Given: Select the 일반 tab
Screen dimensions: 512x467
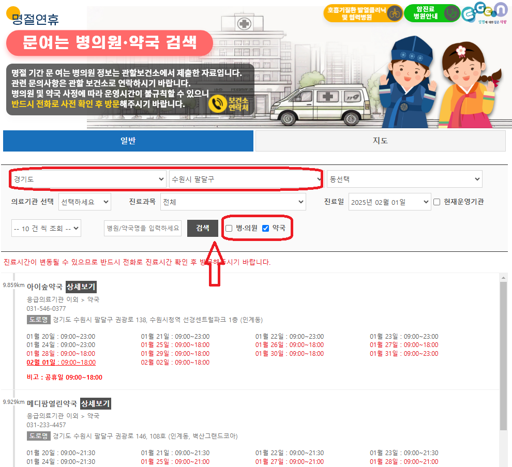Looking at the screenshot, I should click(x=128, y=140).
